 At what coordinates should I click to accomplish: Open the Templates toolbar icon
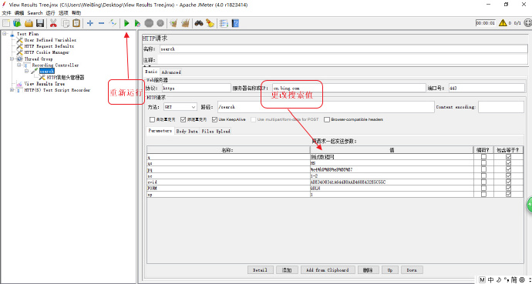pyautogui.click(x=17, y=23)
